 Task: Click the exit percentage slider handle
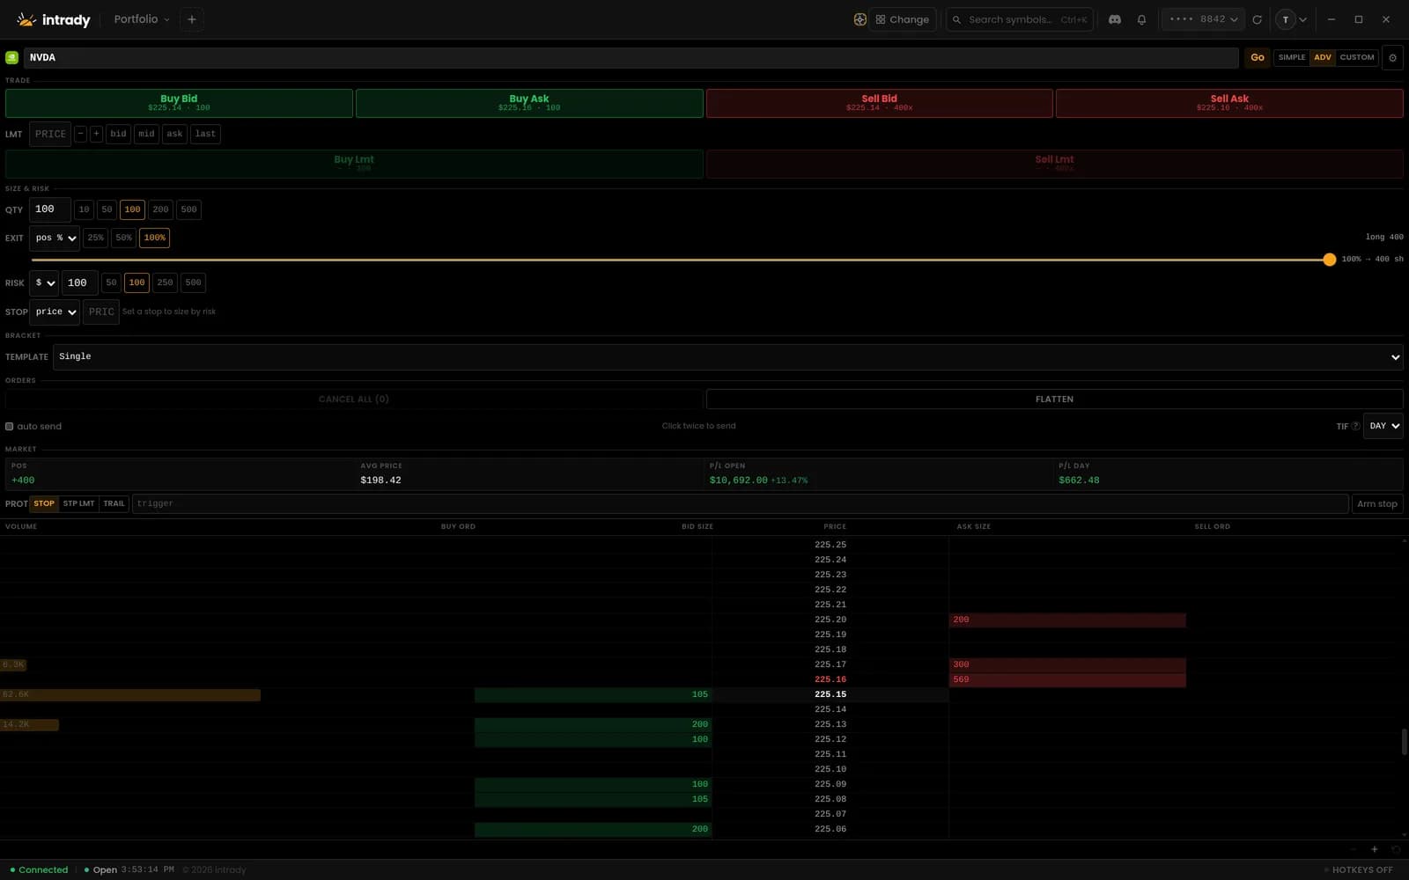click(1330, 260)
